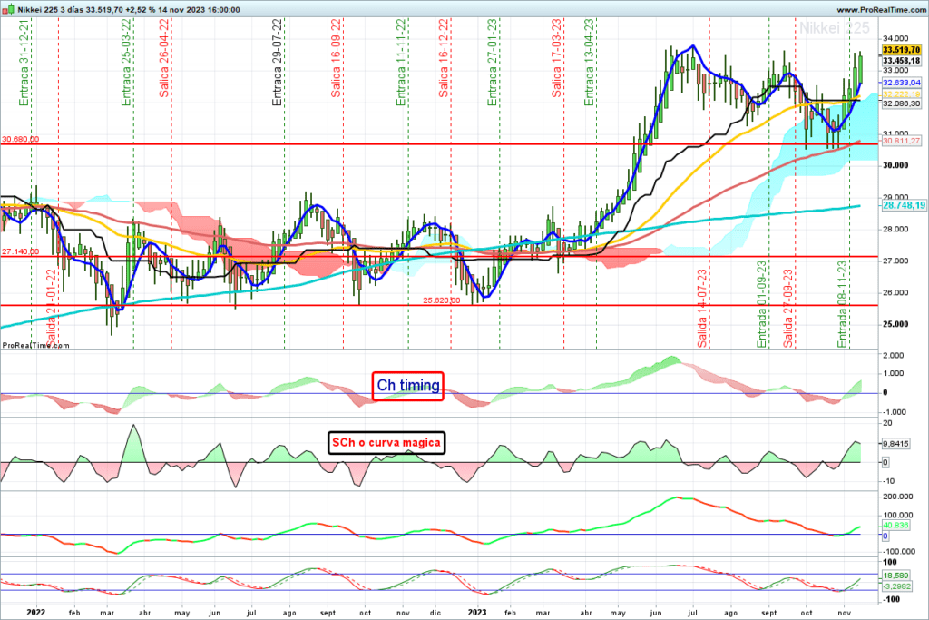The image size is (929, 620).
Task: Select the 'Entrada 01-09-23' marker label
Action: tap(762, 304)
